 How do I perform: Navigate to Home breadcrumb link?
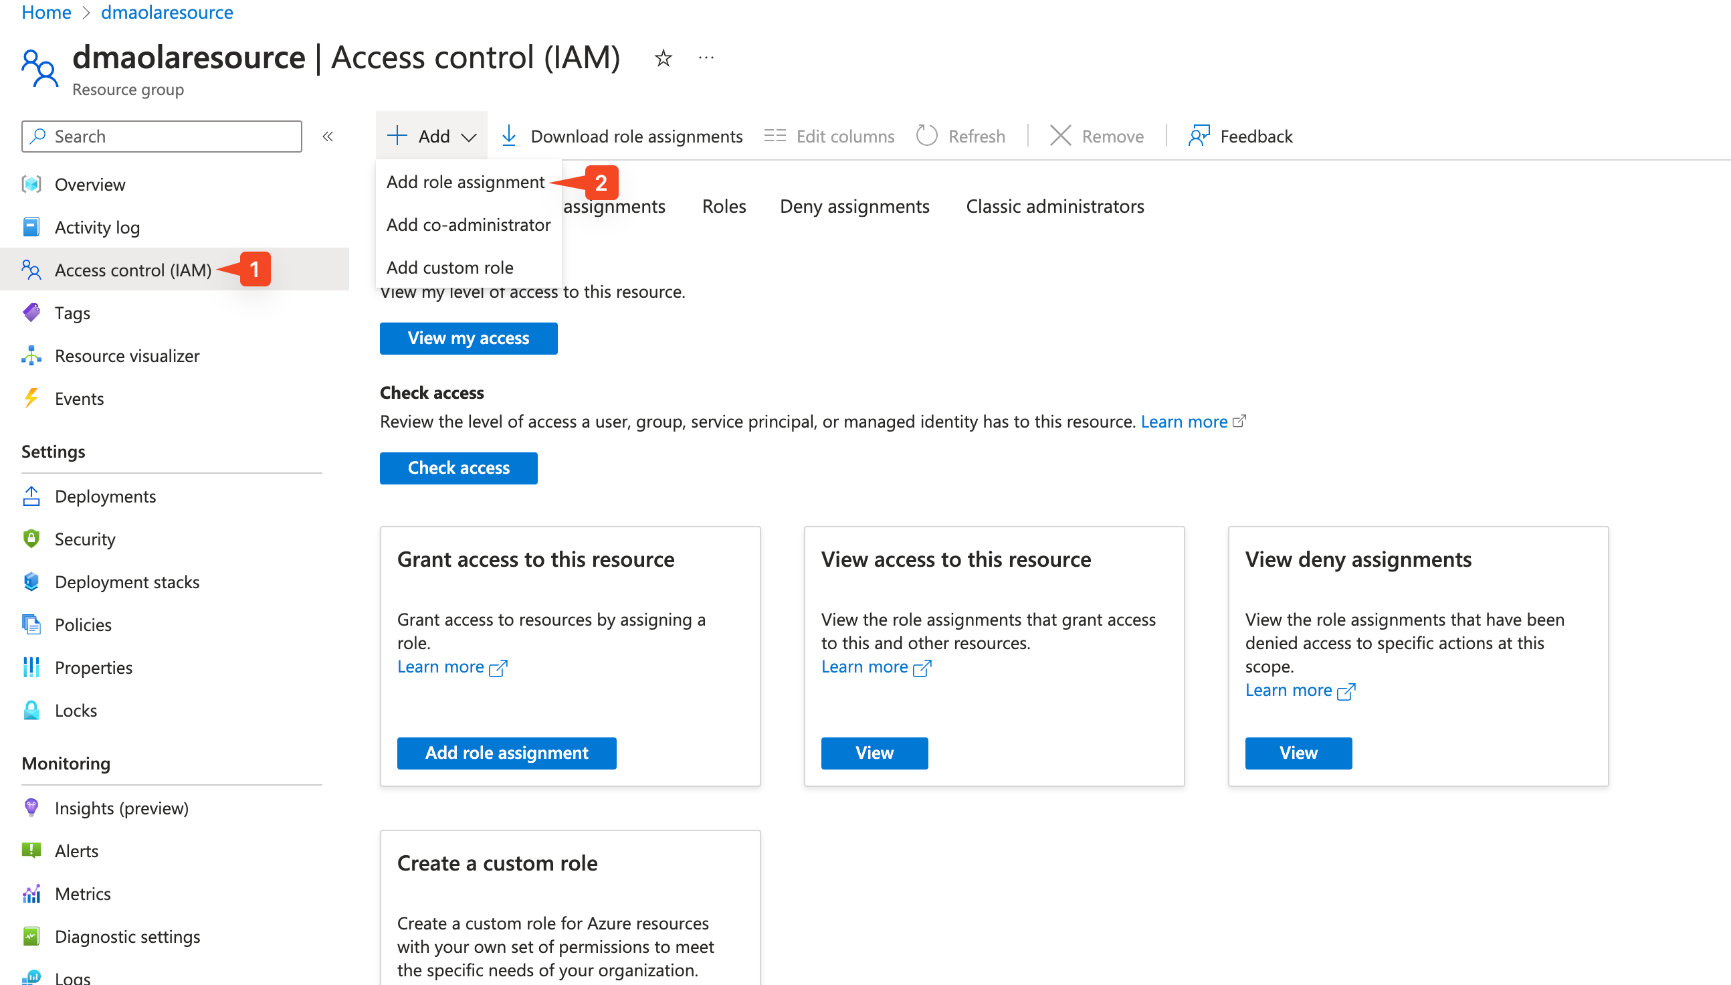[x=46, y=12]
